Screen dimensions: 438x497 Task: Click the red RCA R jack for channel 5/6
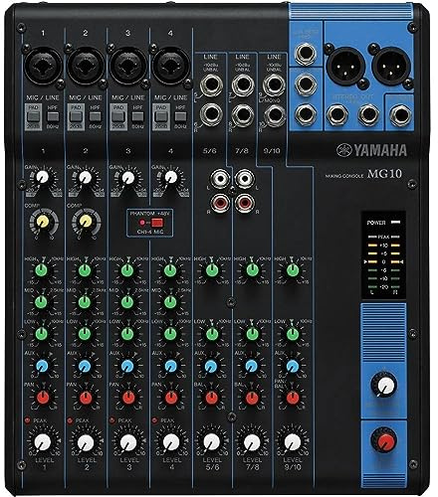[220, 203]
